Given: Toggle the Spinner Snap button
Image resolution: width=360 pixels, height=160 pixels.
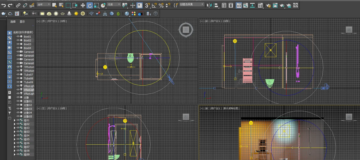Looking at the screenshot, I should click(x=168, y=5).
